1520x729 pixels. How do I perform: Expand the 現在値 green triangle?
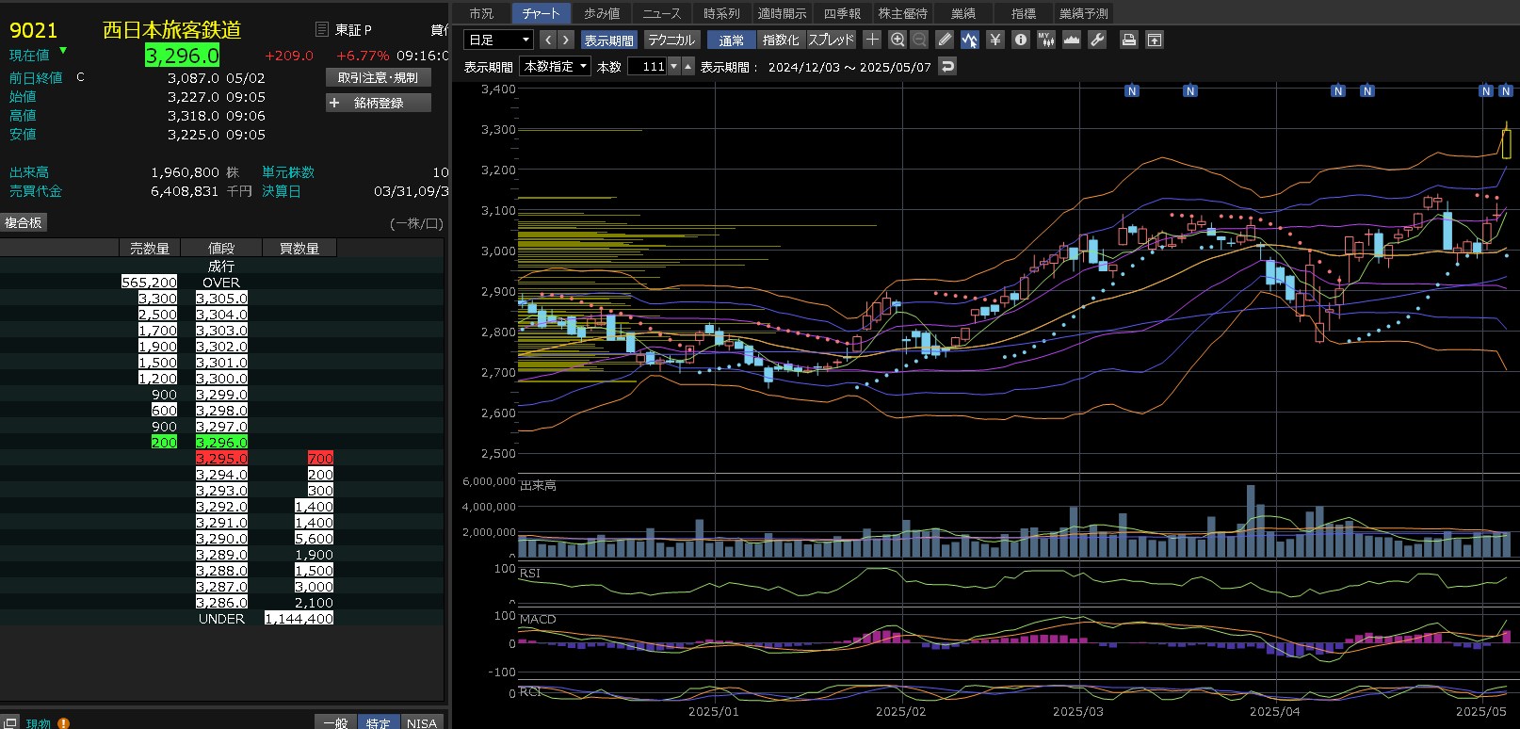(63, 51)
